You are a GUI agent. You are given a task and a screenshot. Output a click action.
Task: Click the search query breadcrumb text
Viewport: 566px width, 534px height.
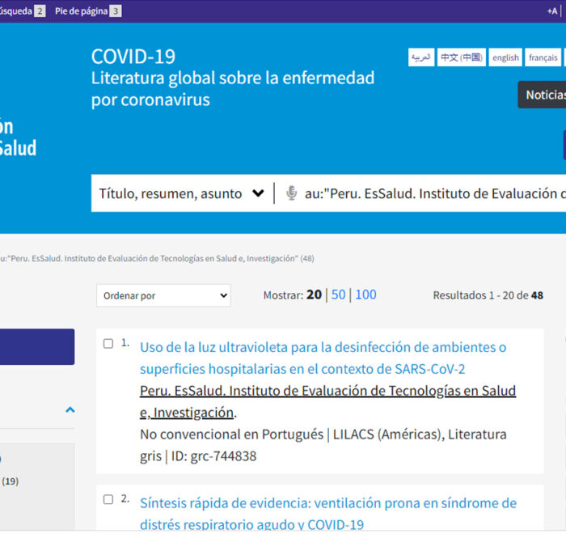coord(157,259)
